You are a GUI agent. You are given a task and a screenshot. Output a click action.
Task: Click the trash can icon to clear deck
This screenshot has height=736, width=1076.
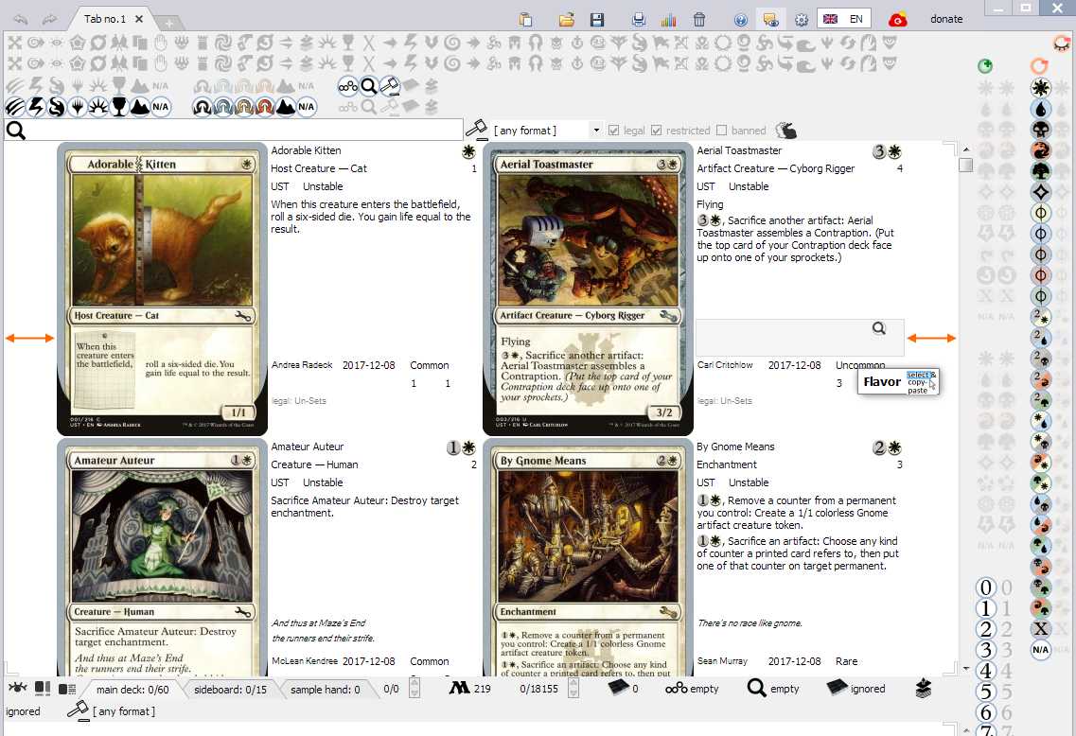click(x=698, y=19)
